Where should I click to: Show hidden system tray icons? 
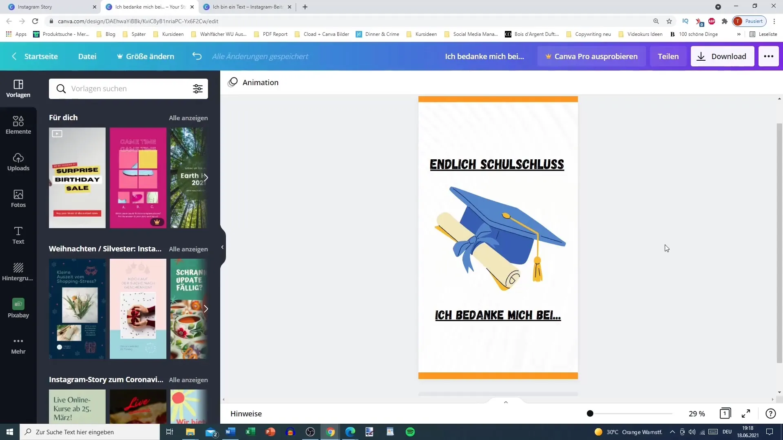[672, 432]
